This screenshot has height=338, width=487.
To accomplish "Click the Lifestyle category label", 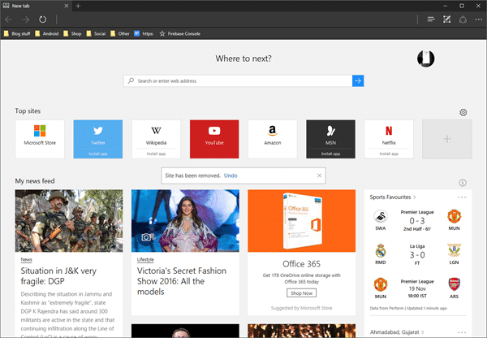I will point(145,260).
